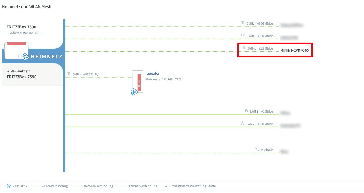
Task: Click the 5 GHz →975 Mbit/s throughput text
Action: [x=86, y=74]
